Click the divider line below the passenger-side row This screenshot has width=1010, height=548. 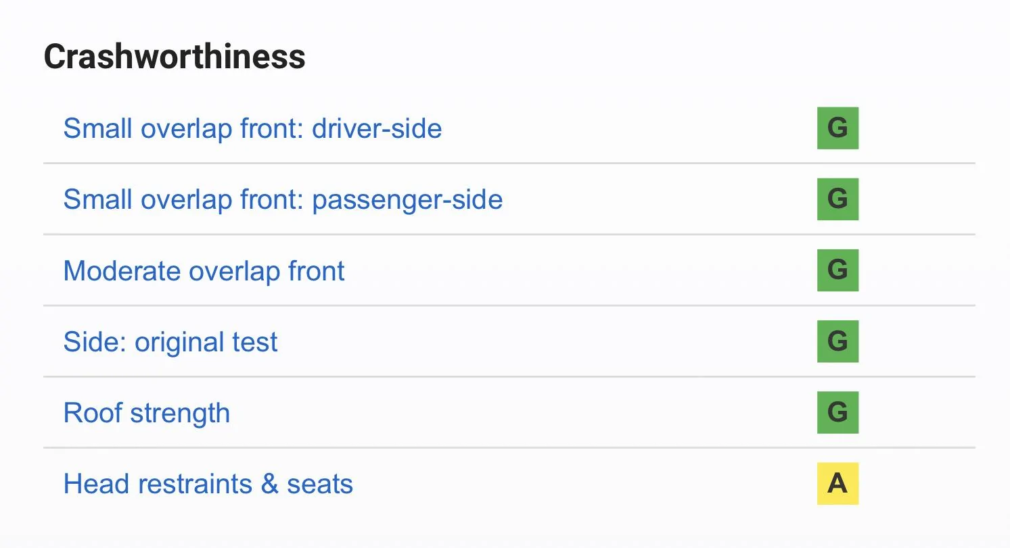point(509,234)
